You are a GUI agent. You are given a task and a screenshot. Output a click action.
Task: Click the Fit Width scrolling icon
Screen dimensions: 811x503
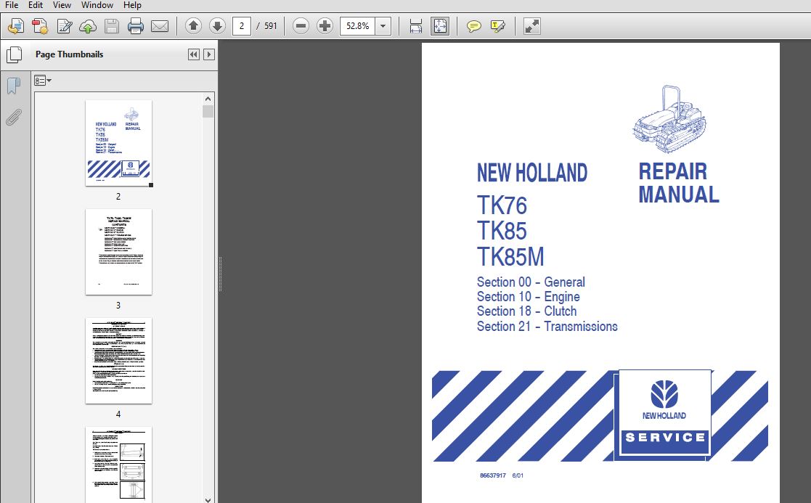[x=416, y=26]
